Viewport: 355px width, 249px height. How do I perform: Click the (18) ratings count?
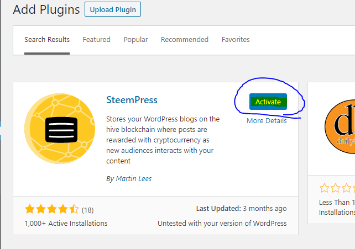(x=87, y=210)
